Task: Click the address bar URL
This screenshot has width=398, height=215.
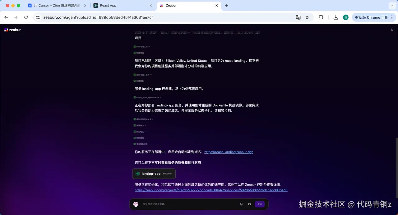Action: pos(98,17)
